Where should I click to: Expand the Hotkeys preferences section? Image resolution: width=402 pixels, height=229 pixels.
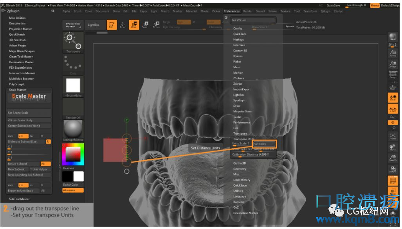coord(238,40)
